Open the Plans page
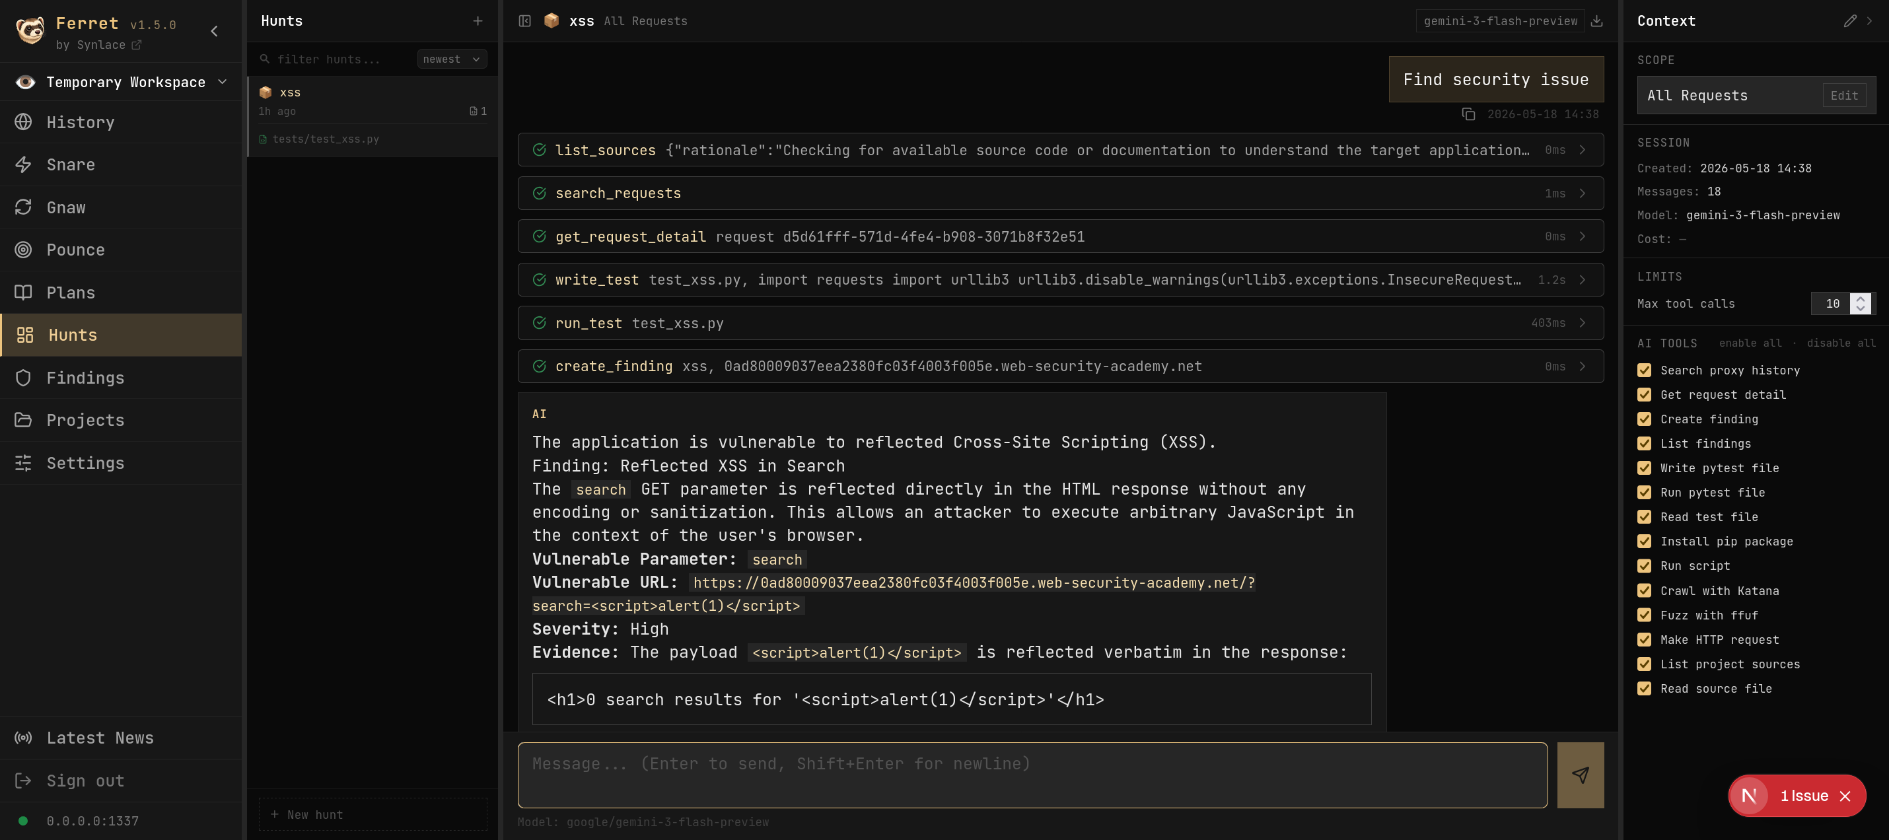 pos(121,293)
